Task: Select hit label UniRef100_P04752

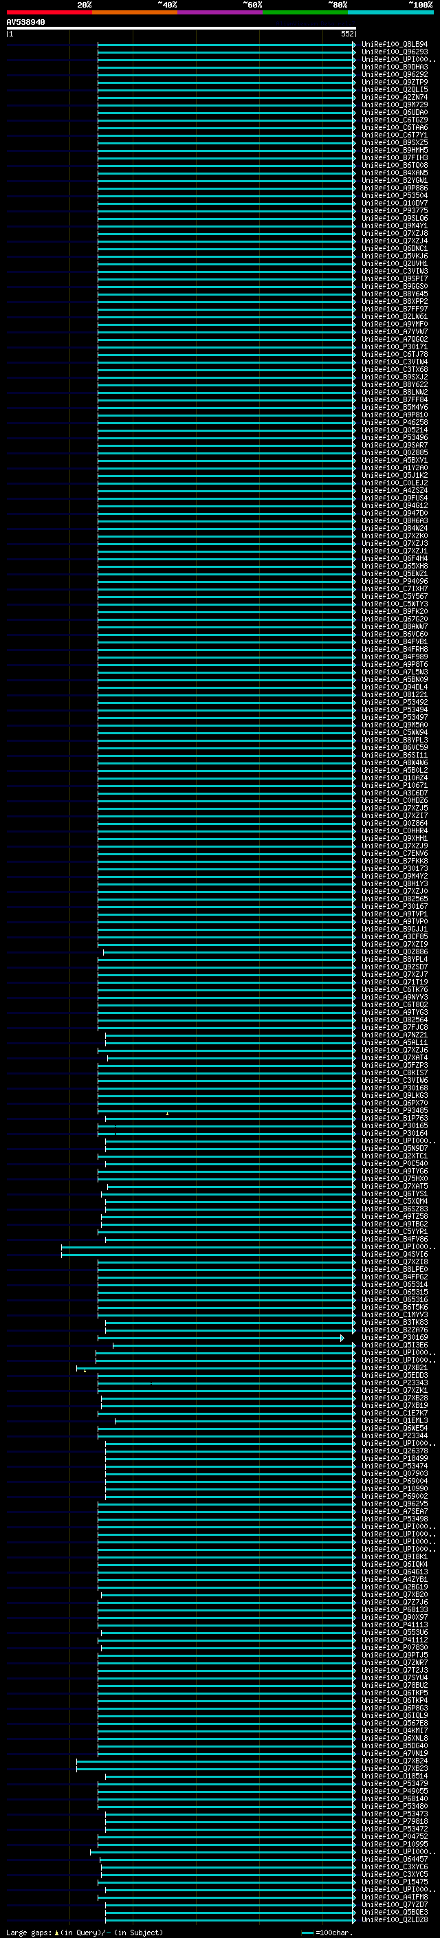Action: pos(395,1836)
